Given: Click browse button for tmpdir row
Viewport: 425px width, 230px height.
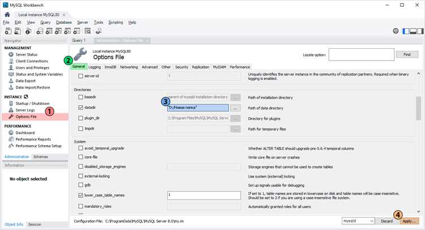Looking at the screenshot, I should pyautogui.click(x=235, y=129).
